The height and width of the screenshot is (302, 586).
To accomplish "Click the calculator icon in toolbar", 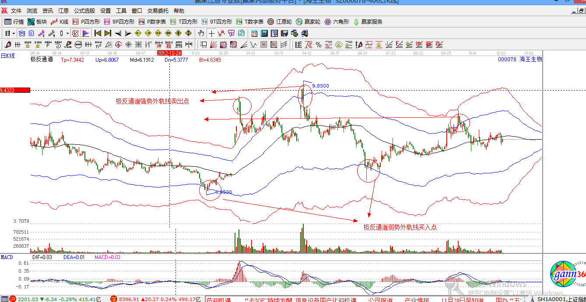I will (264, 33).
